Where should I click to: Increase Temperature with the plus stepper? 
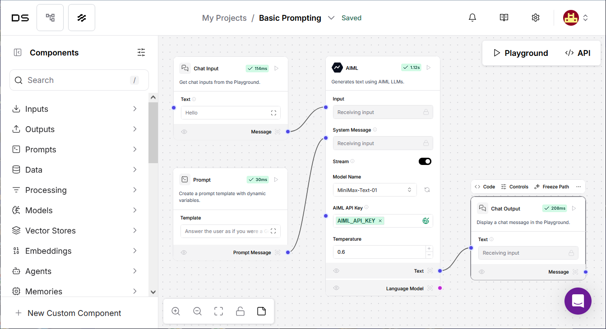click(x=429, y=249)
